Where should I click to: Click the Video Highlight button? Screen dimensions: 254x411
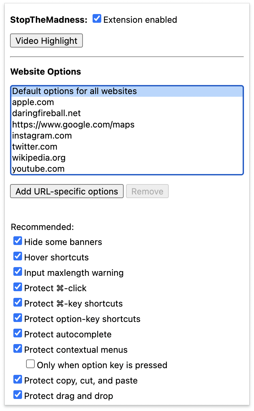pyautogui.click(x=46, y=41)
